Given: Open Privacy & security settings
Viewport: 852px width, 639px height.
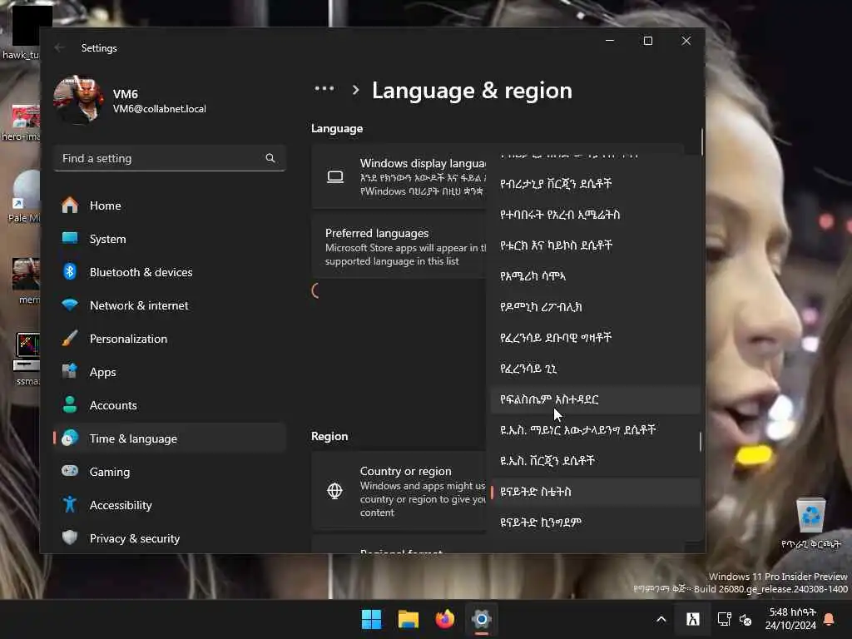Looking at the screenshot, I should (x=170, y=538).
